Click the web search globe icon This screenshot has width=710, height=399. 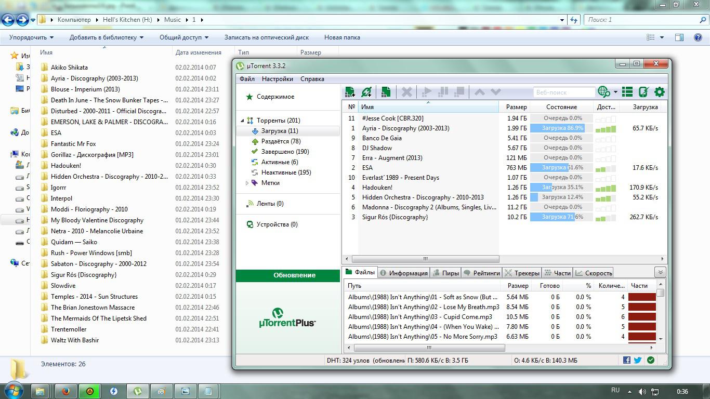coord(604,92)
